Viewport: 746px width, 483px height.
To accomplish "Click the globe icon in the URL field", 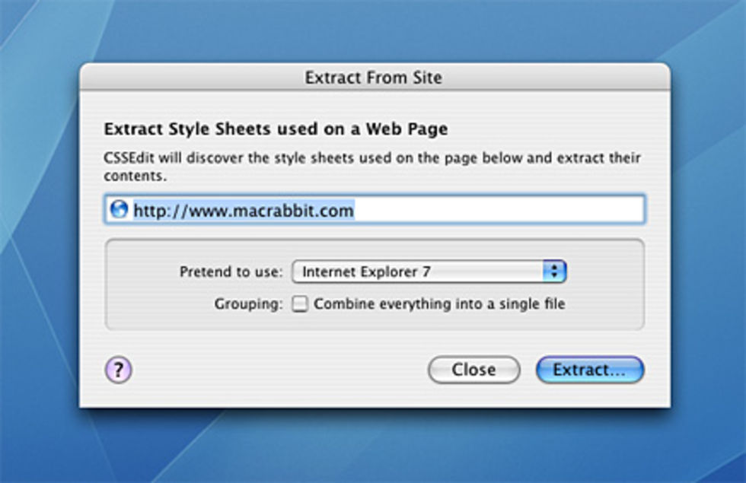I will (x=118, y=210).
